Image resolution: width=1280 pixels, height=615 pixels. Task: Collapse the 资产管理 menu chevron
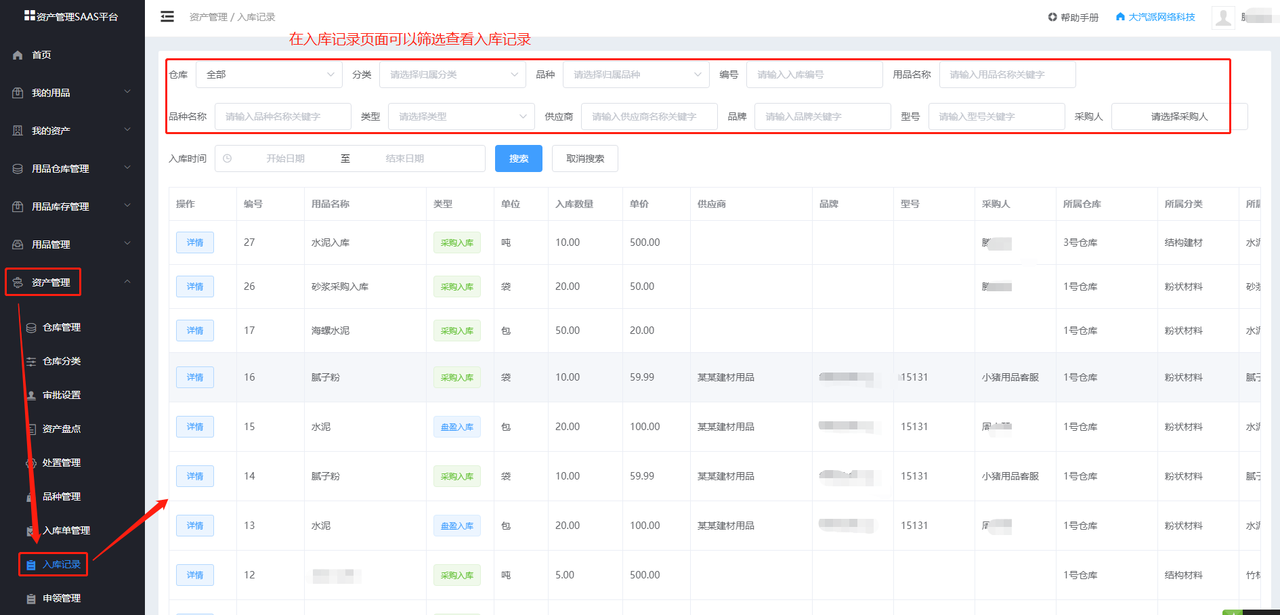[x=127, y=282]
